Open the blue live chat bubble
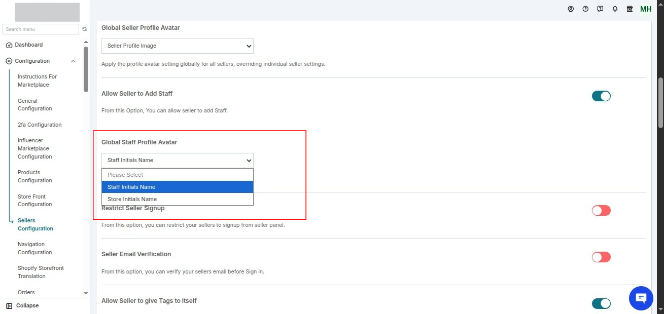 coord(641,298)
